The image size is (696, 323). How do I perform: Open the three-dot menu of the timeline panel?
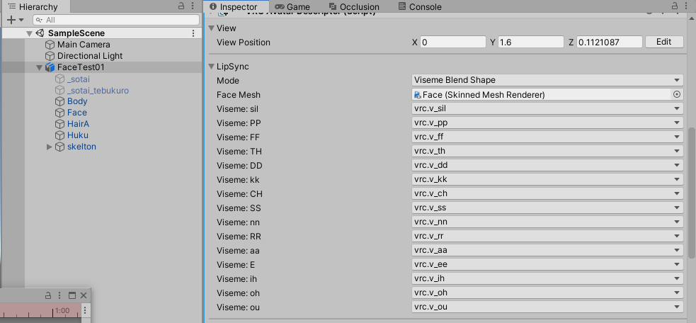coord(59,295)
